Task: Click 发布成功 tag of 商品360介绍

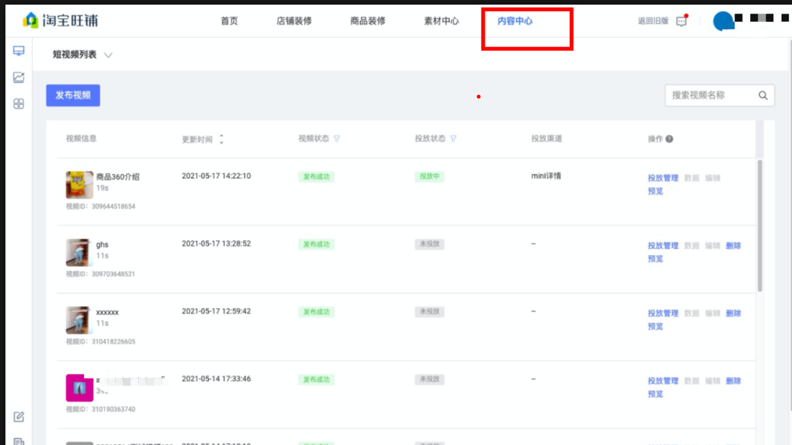Action: (x=316, y=177)
